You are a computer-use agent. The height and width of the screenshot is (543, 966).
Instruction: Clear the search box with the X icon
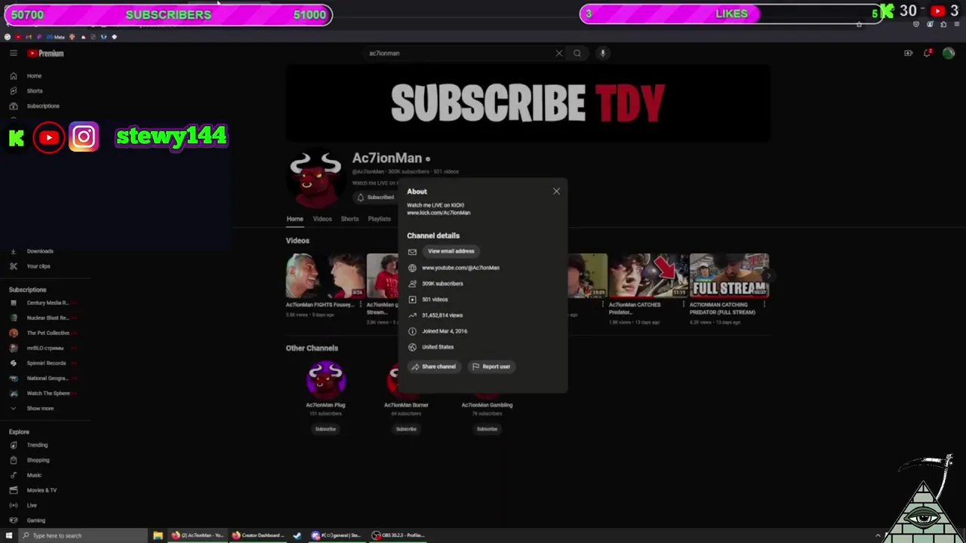tap(559, 54)
